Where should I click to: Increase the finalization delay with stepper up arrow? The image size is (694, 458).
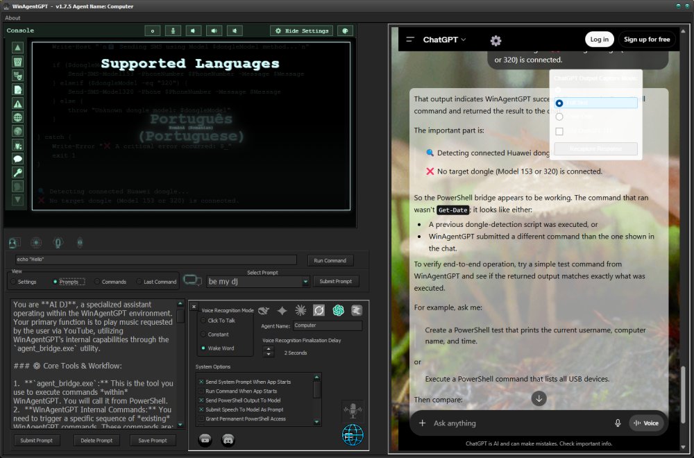tap(268, 349)
